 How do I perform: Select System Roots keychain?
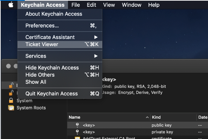[31, 108]
